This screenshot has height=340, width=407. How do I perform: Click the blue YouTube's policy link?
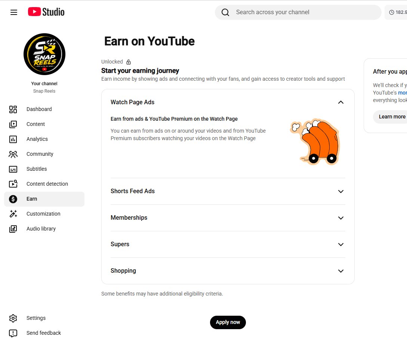tap(402, 93)
